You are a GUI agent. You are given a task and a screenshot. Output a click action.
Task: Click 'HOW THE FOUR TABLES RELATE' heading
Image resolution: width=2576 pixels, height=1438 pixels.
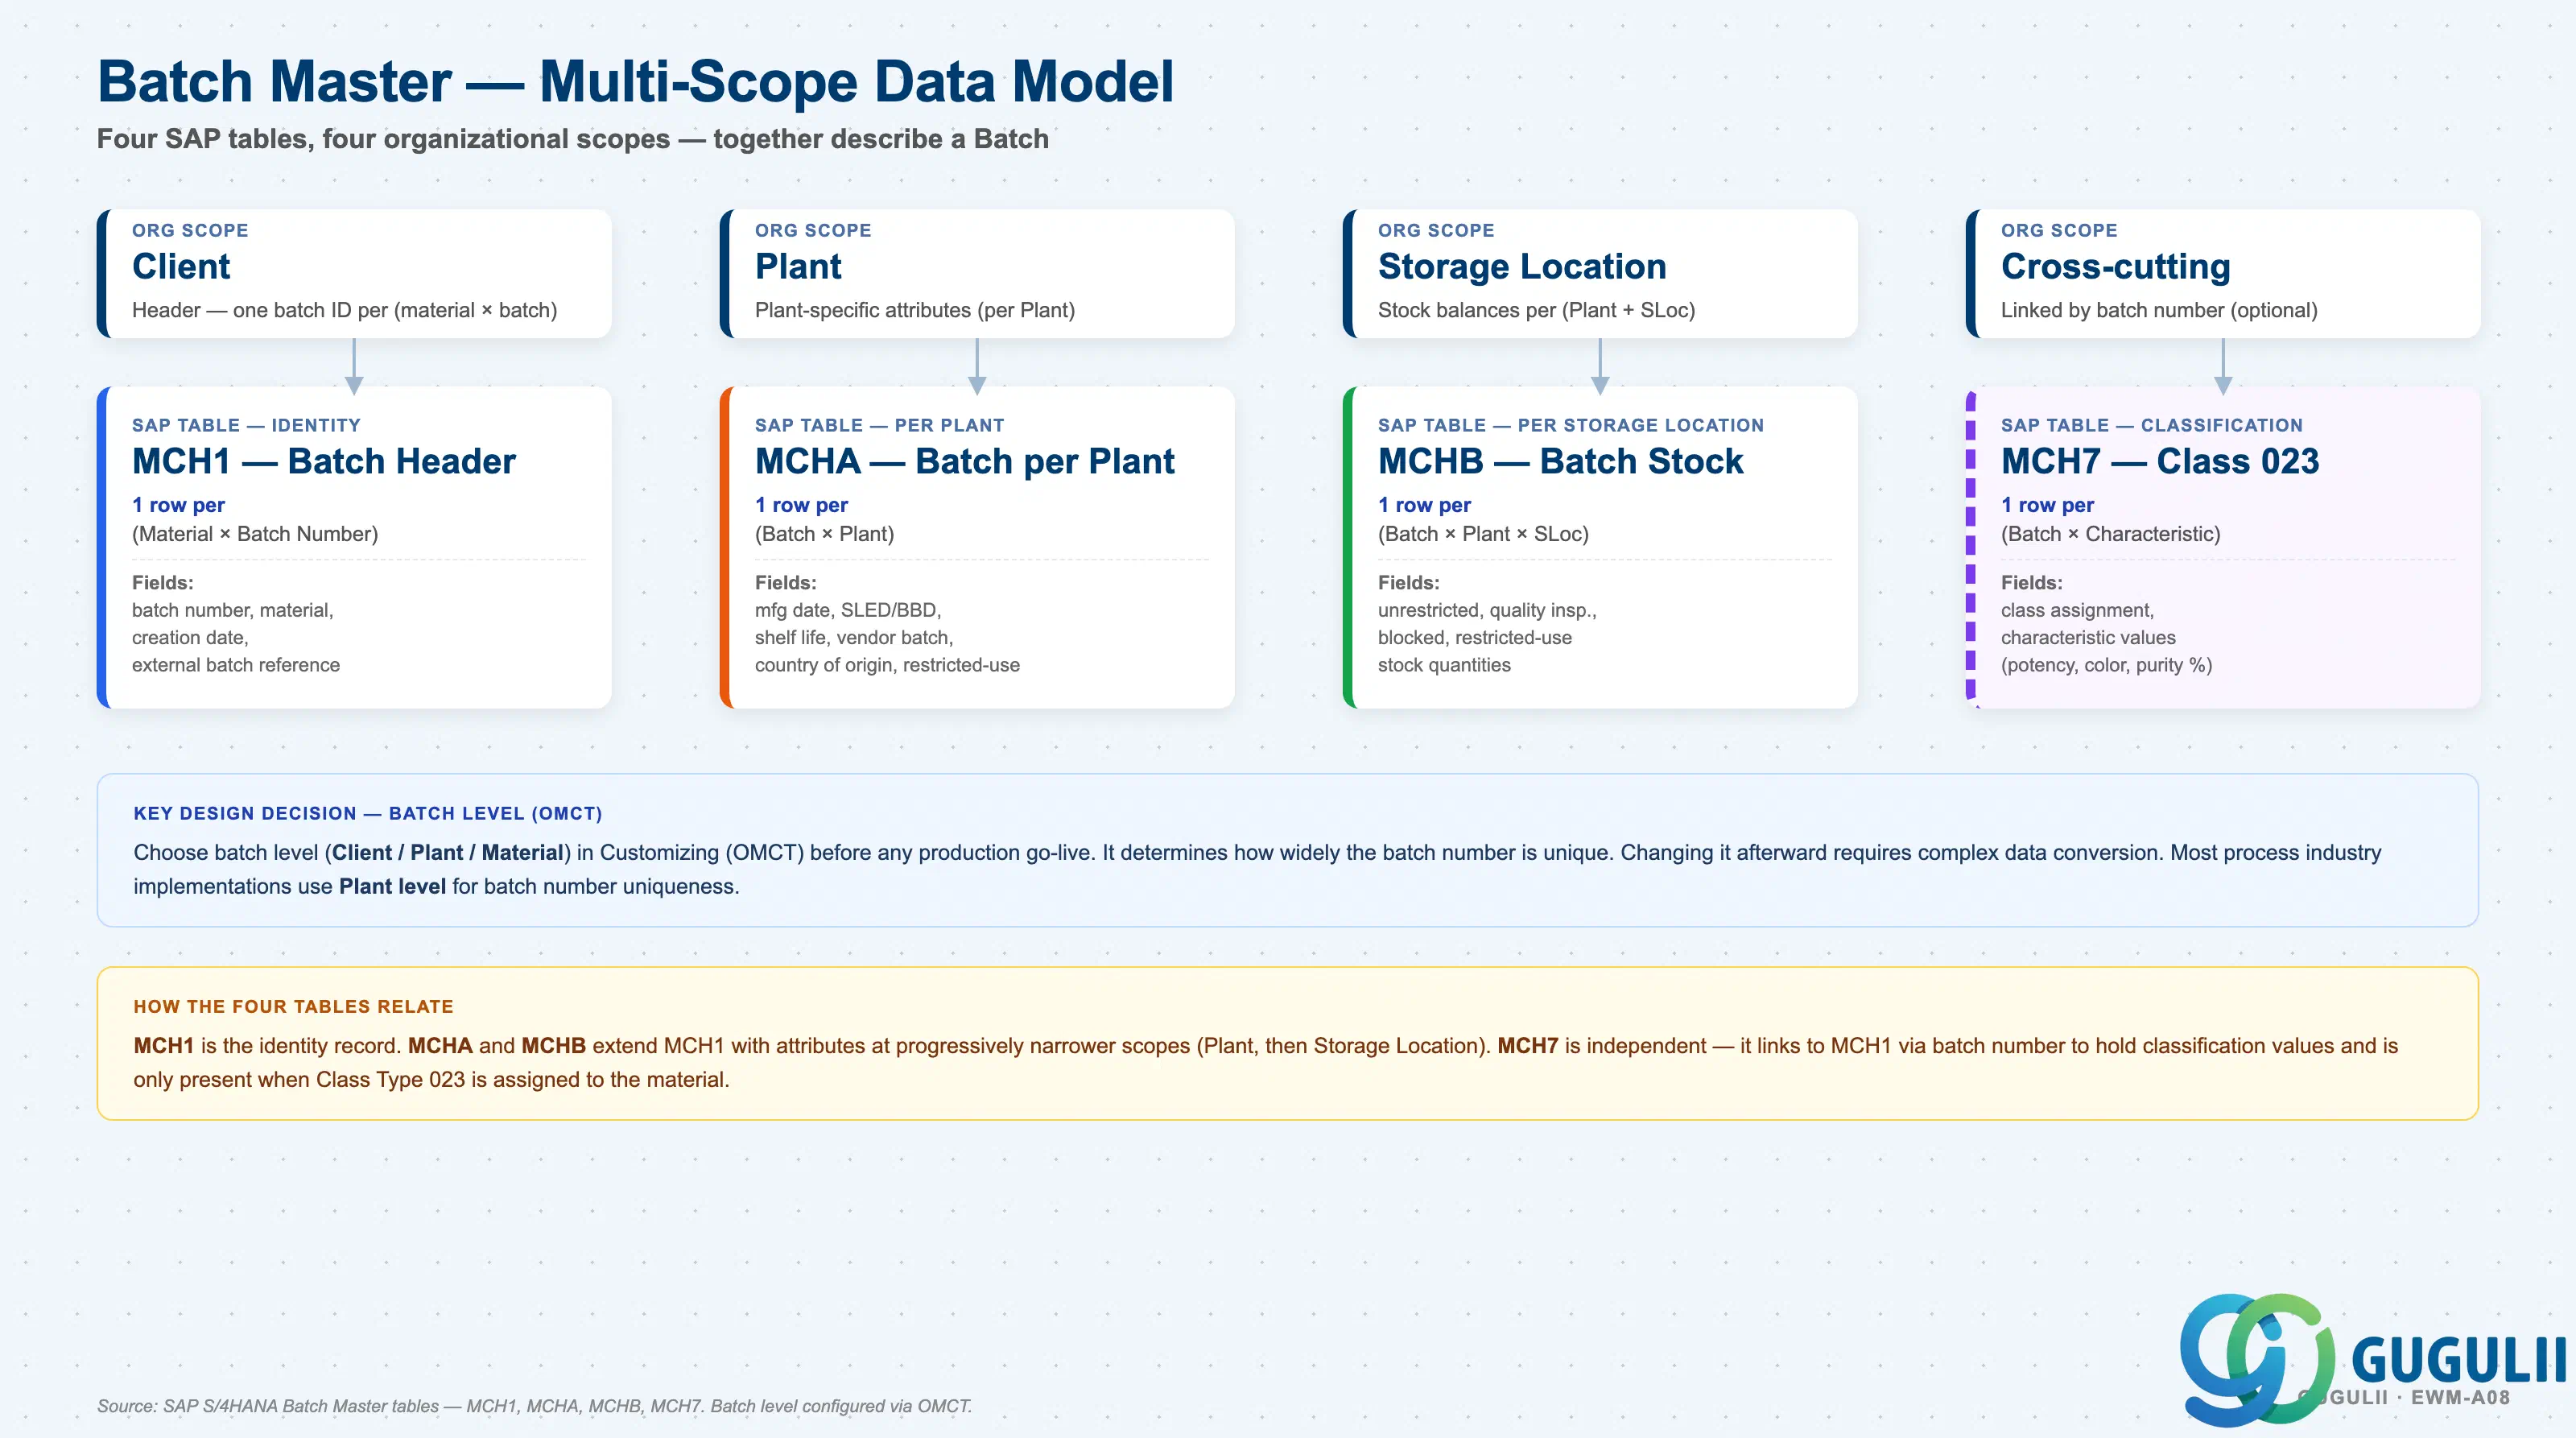pyautogui.click(x=294, y=1006)
